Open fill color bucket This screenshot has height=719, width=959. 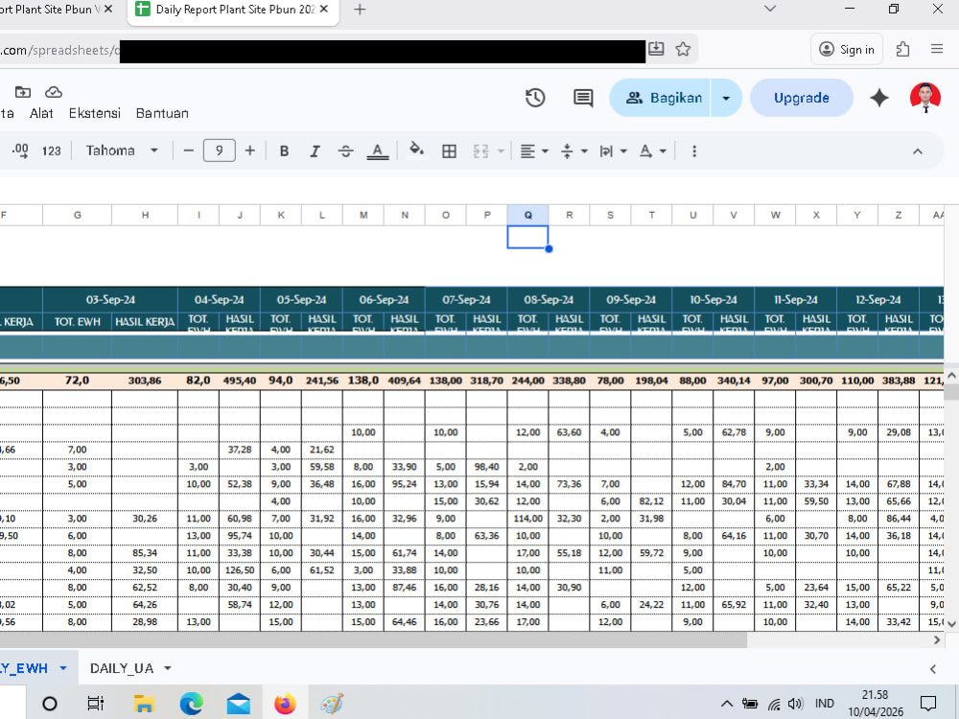click(416, 151)
